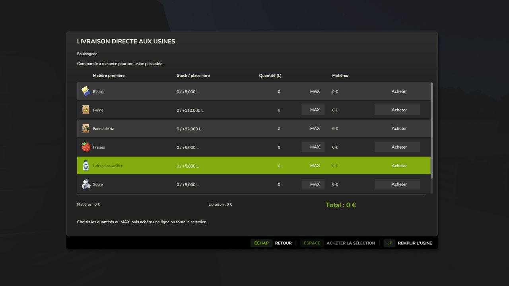Screen dimensions: 509x286
Task: Edit the Sucre quantity field
Action: point(279,185)
